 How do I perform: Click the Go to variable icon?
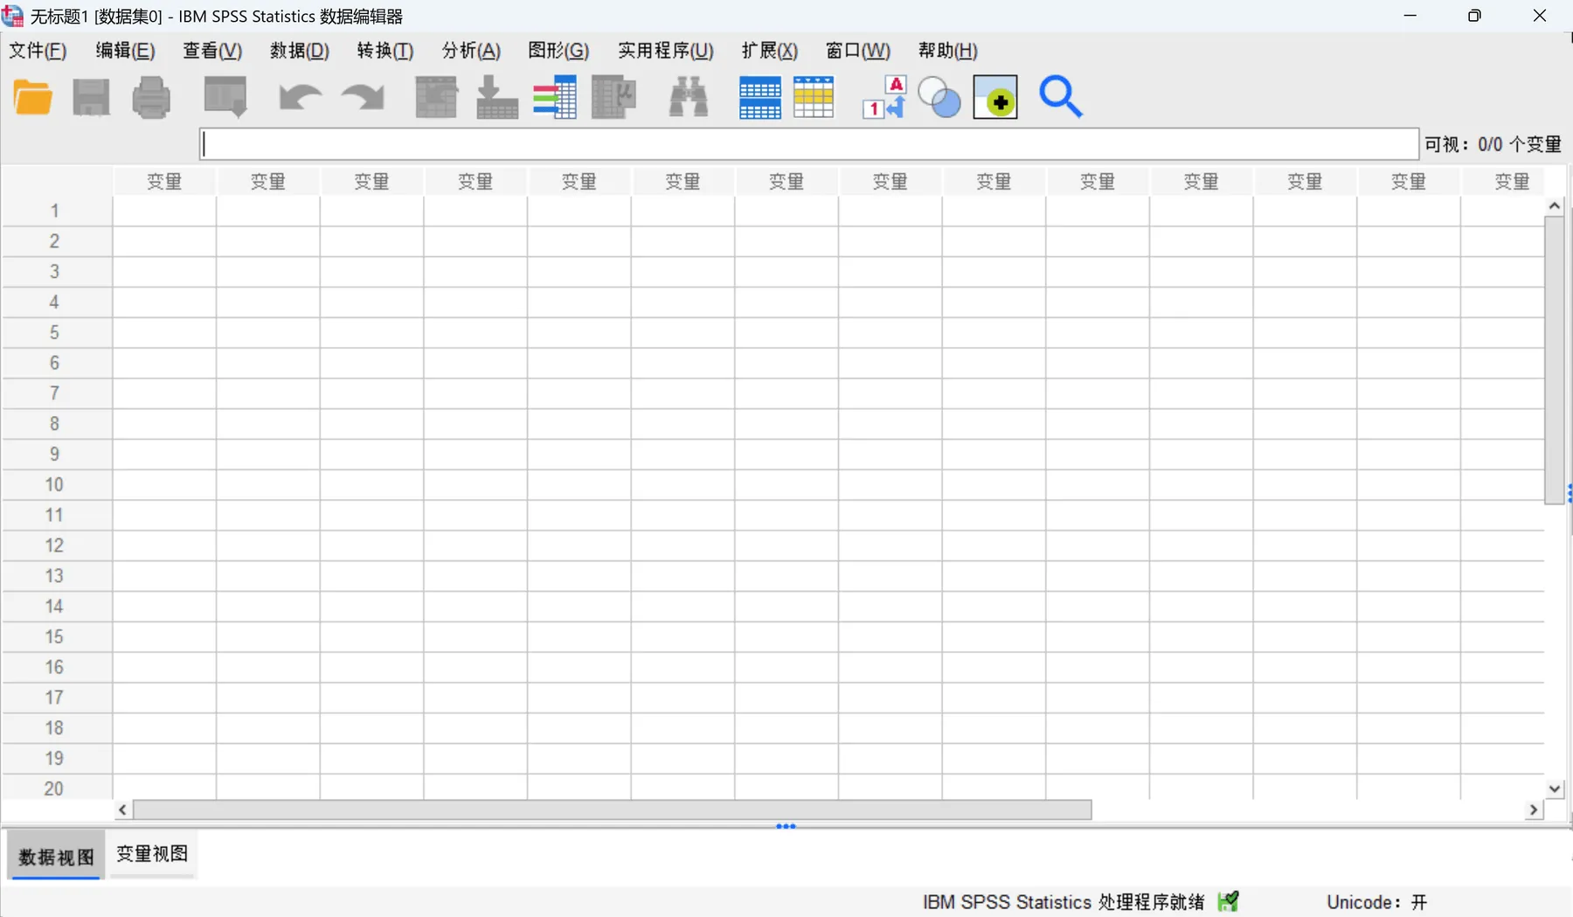click(497, 97)
